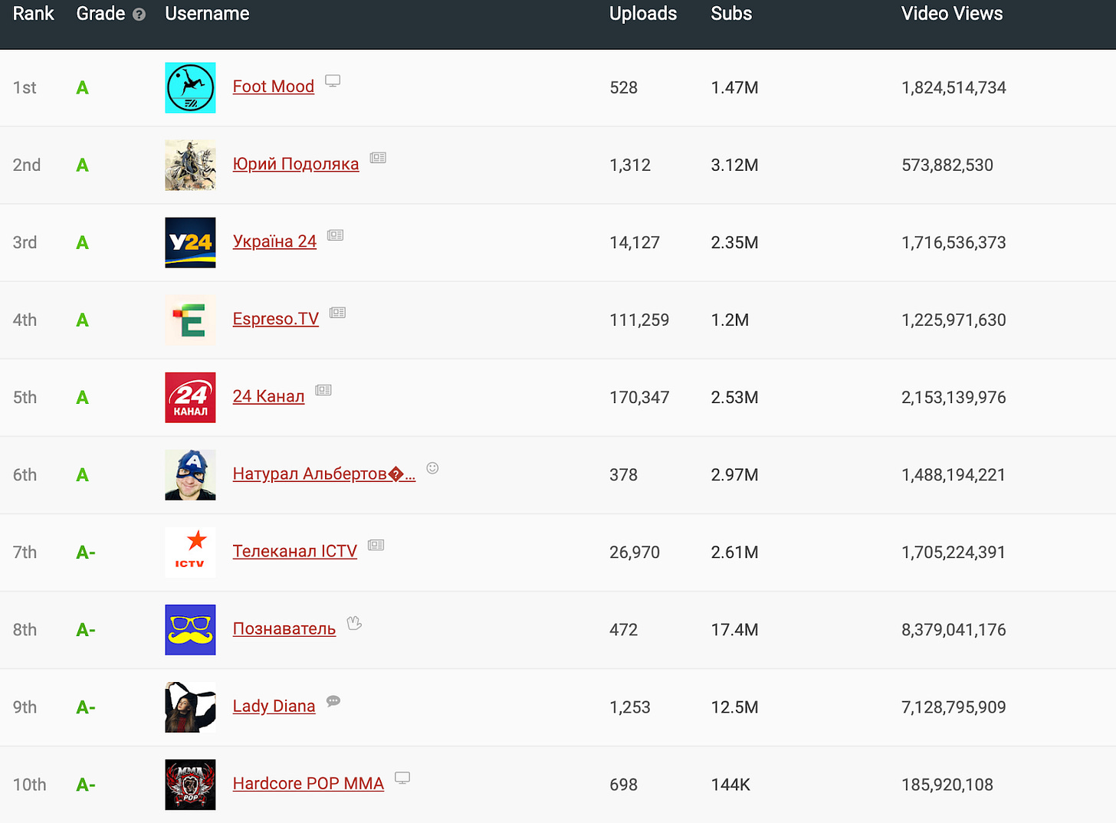Viewport: 1116px width, 823px height.
Task: Click the hand category icon beside Познаватель
Action: coord(354,622)
